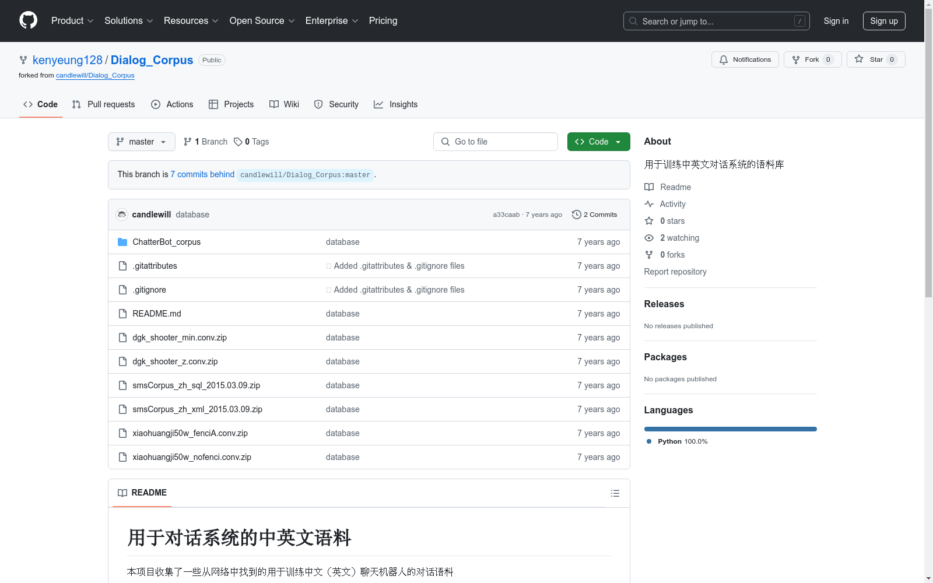933x583 pixels.
Task: Open the 2 Commits history link
Action: (595, 215)
